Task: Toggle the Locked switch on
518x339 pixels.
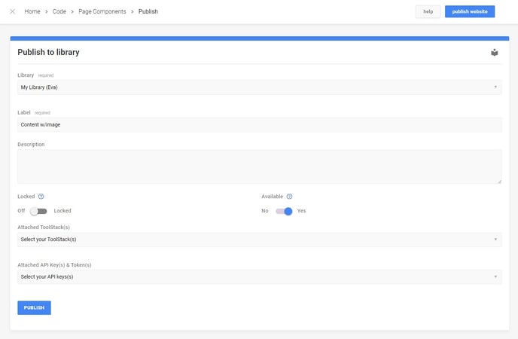Action: click(x=38, y=211)
